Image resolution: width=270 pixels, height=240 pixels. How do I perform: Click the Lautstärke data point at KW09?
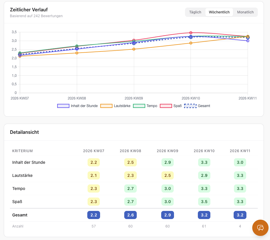pyautogui.click(x=134, y=49)
